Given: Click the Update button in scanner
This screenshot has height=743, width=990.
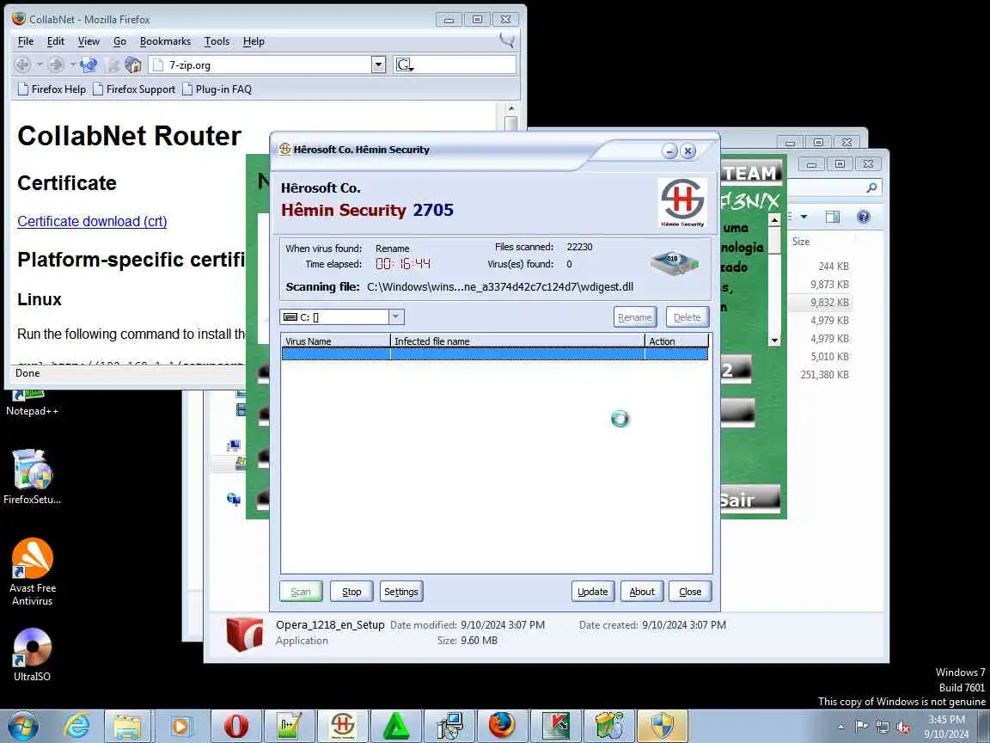Looking at the screenshot, I should pos(593,592).
